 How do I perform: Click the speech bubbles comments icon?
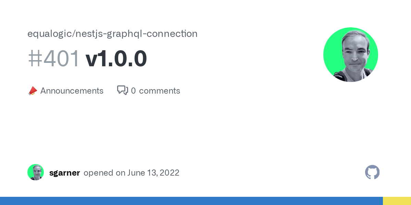123,90
